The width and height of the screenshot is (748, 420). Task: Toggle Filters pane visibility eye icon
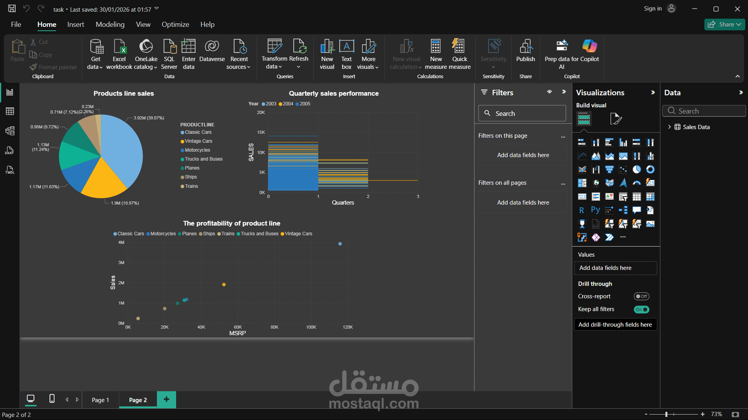[x=549, y=92]
